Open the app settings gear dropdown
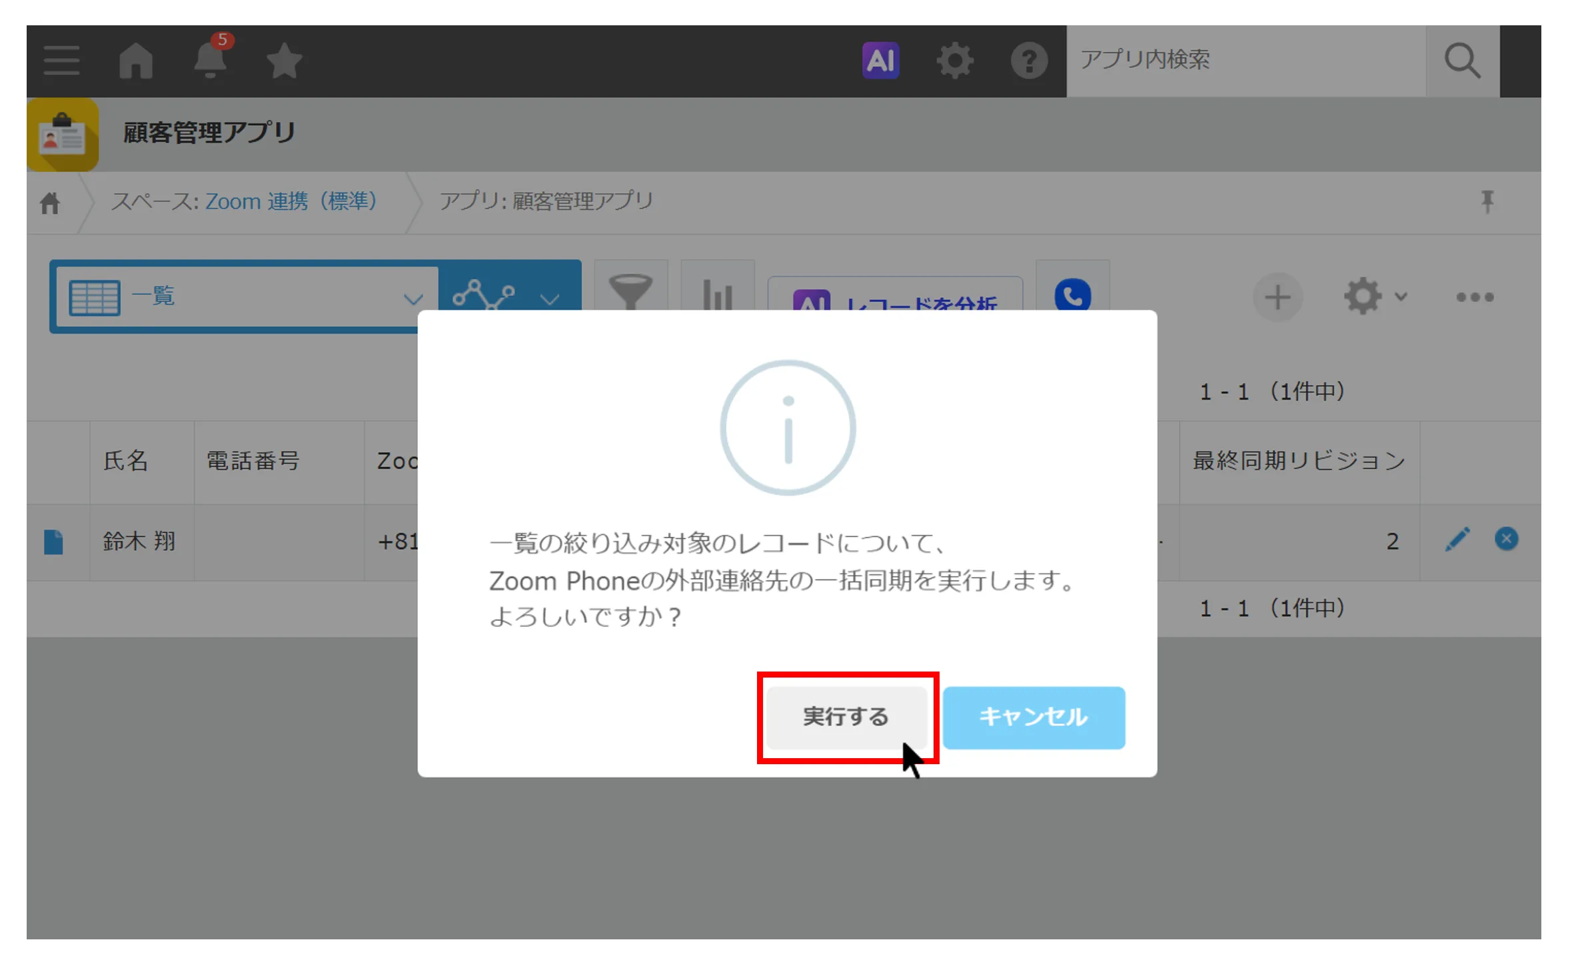Image resolution: width=1570 pixels, height=968 pixels. click(x=1375, y=296)
